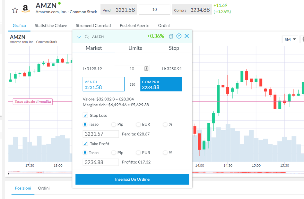Add AMZN to favorites with the star icon

[x=15, y=10]
